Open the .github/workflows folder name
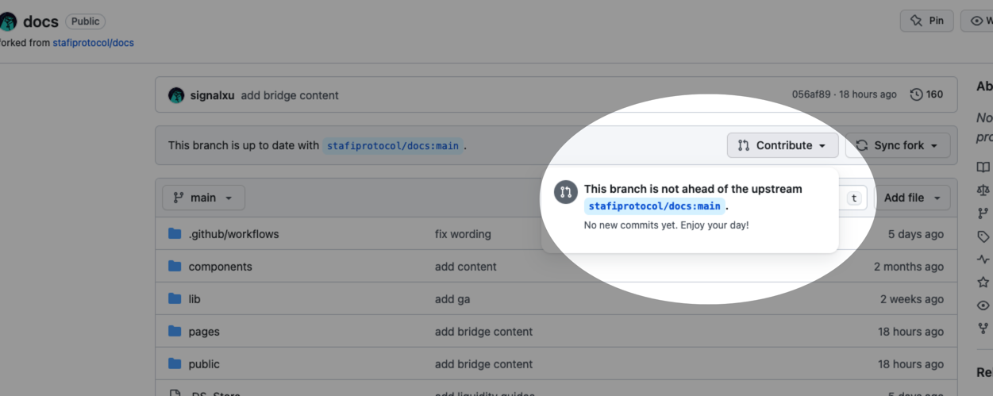The width and height of the screenshot is (993, 396). [233, 234]
